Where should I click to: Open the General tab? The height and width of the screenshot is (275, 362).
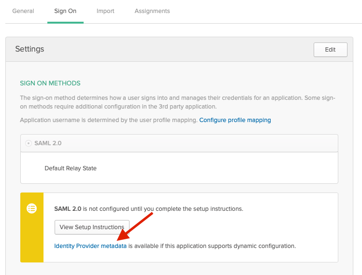[23, 11]
